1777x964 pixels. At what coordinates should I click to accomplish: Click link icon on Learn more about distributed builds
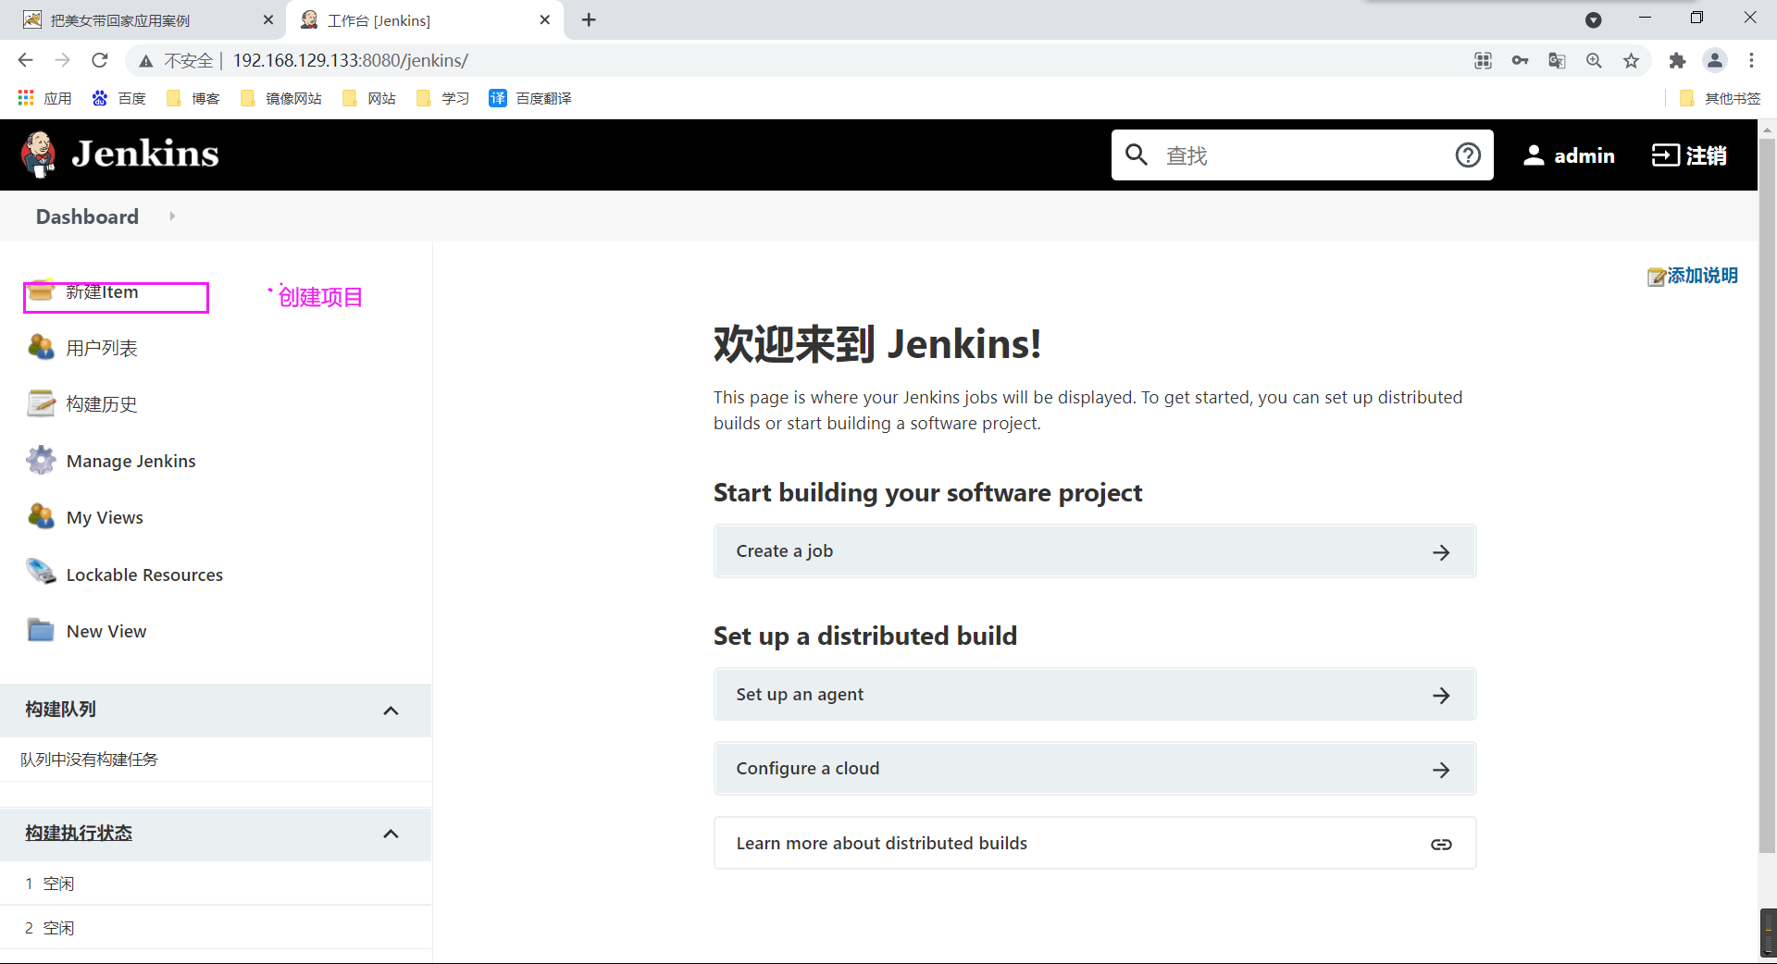[1441, 844]
